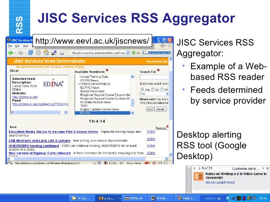Image resolution: width=270 pixels, height=202 pixels.
Task: Reload the page with the blue refresh icon
Action: (x=30, y=53)
